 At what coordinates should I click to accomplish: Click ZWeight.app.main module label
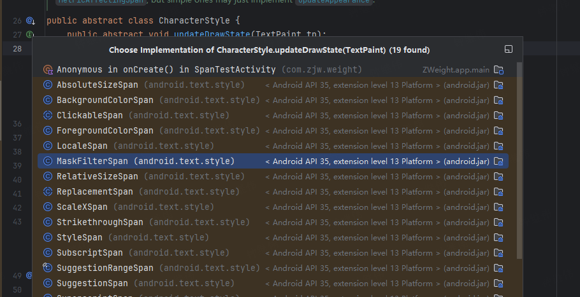tap(456, 70)
